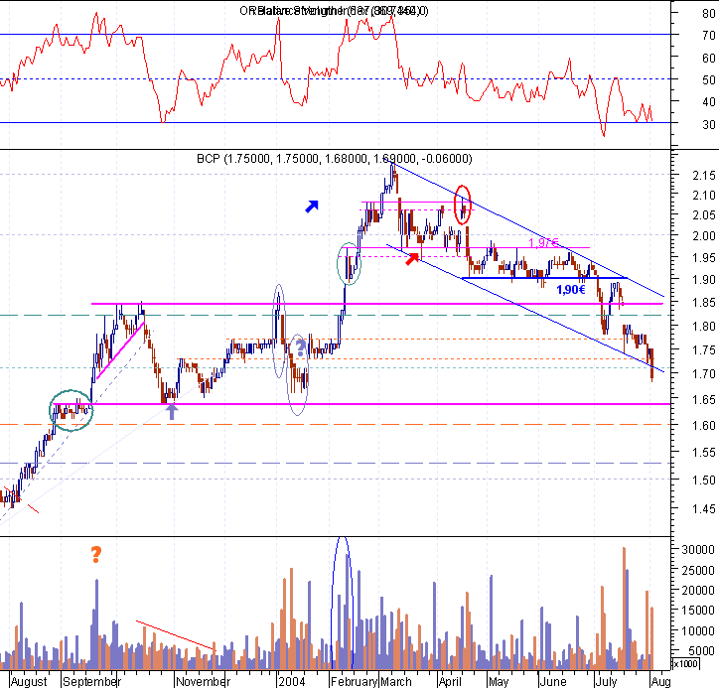Click the 5000 volume axis value
This screenshot has width=719, height=688.
(x=701, y=651)
